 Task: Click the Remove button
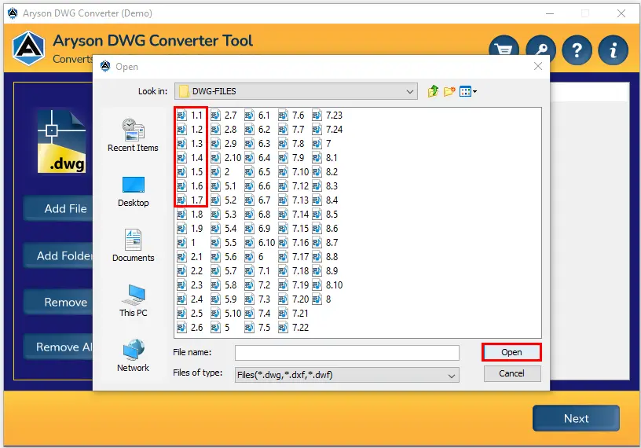[58, 303]
